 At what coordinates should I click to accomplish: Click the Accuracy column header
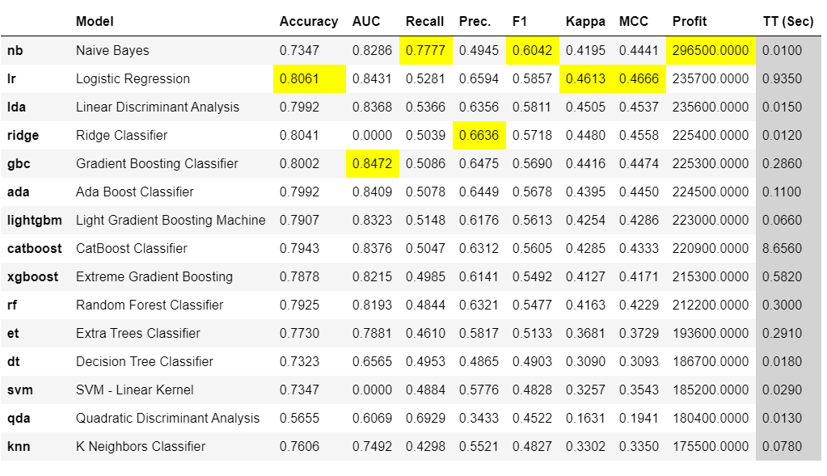click(x=308, y=22)
